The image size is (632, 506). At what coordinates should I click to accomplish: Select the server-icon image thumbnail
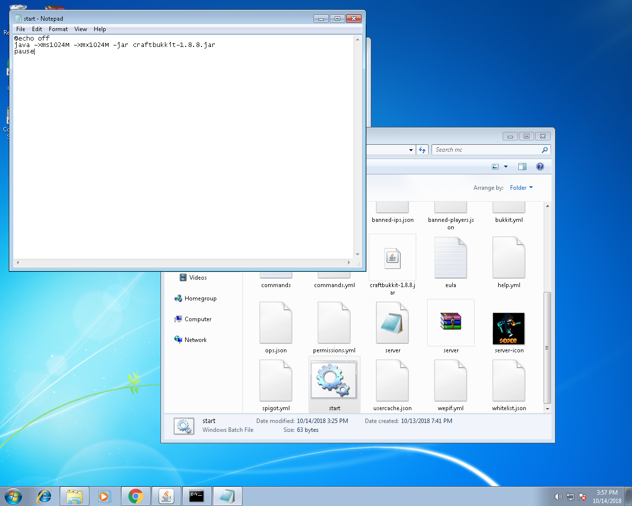pos(509,328)
